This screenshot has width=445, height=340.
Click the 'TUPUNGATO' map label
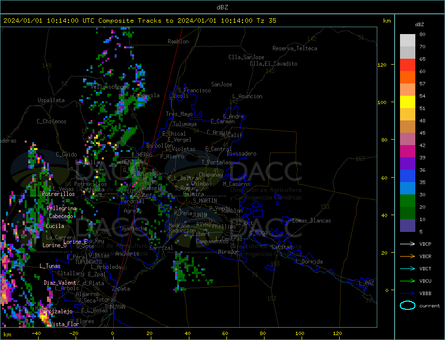pos(89,262)
